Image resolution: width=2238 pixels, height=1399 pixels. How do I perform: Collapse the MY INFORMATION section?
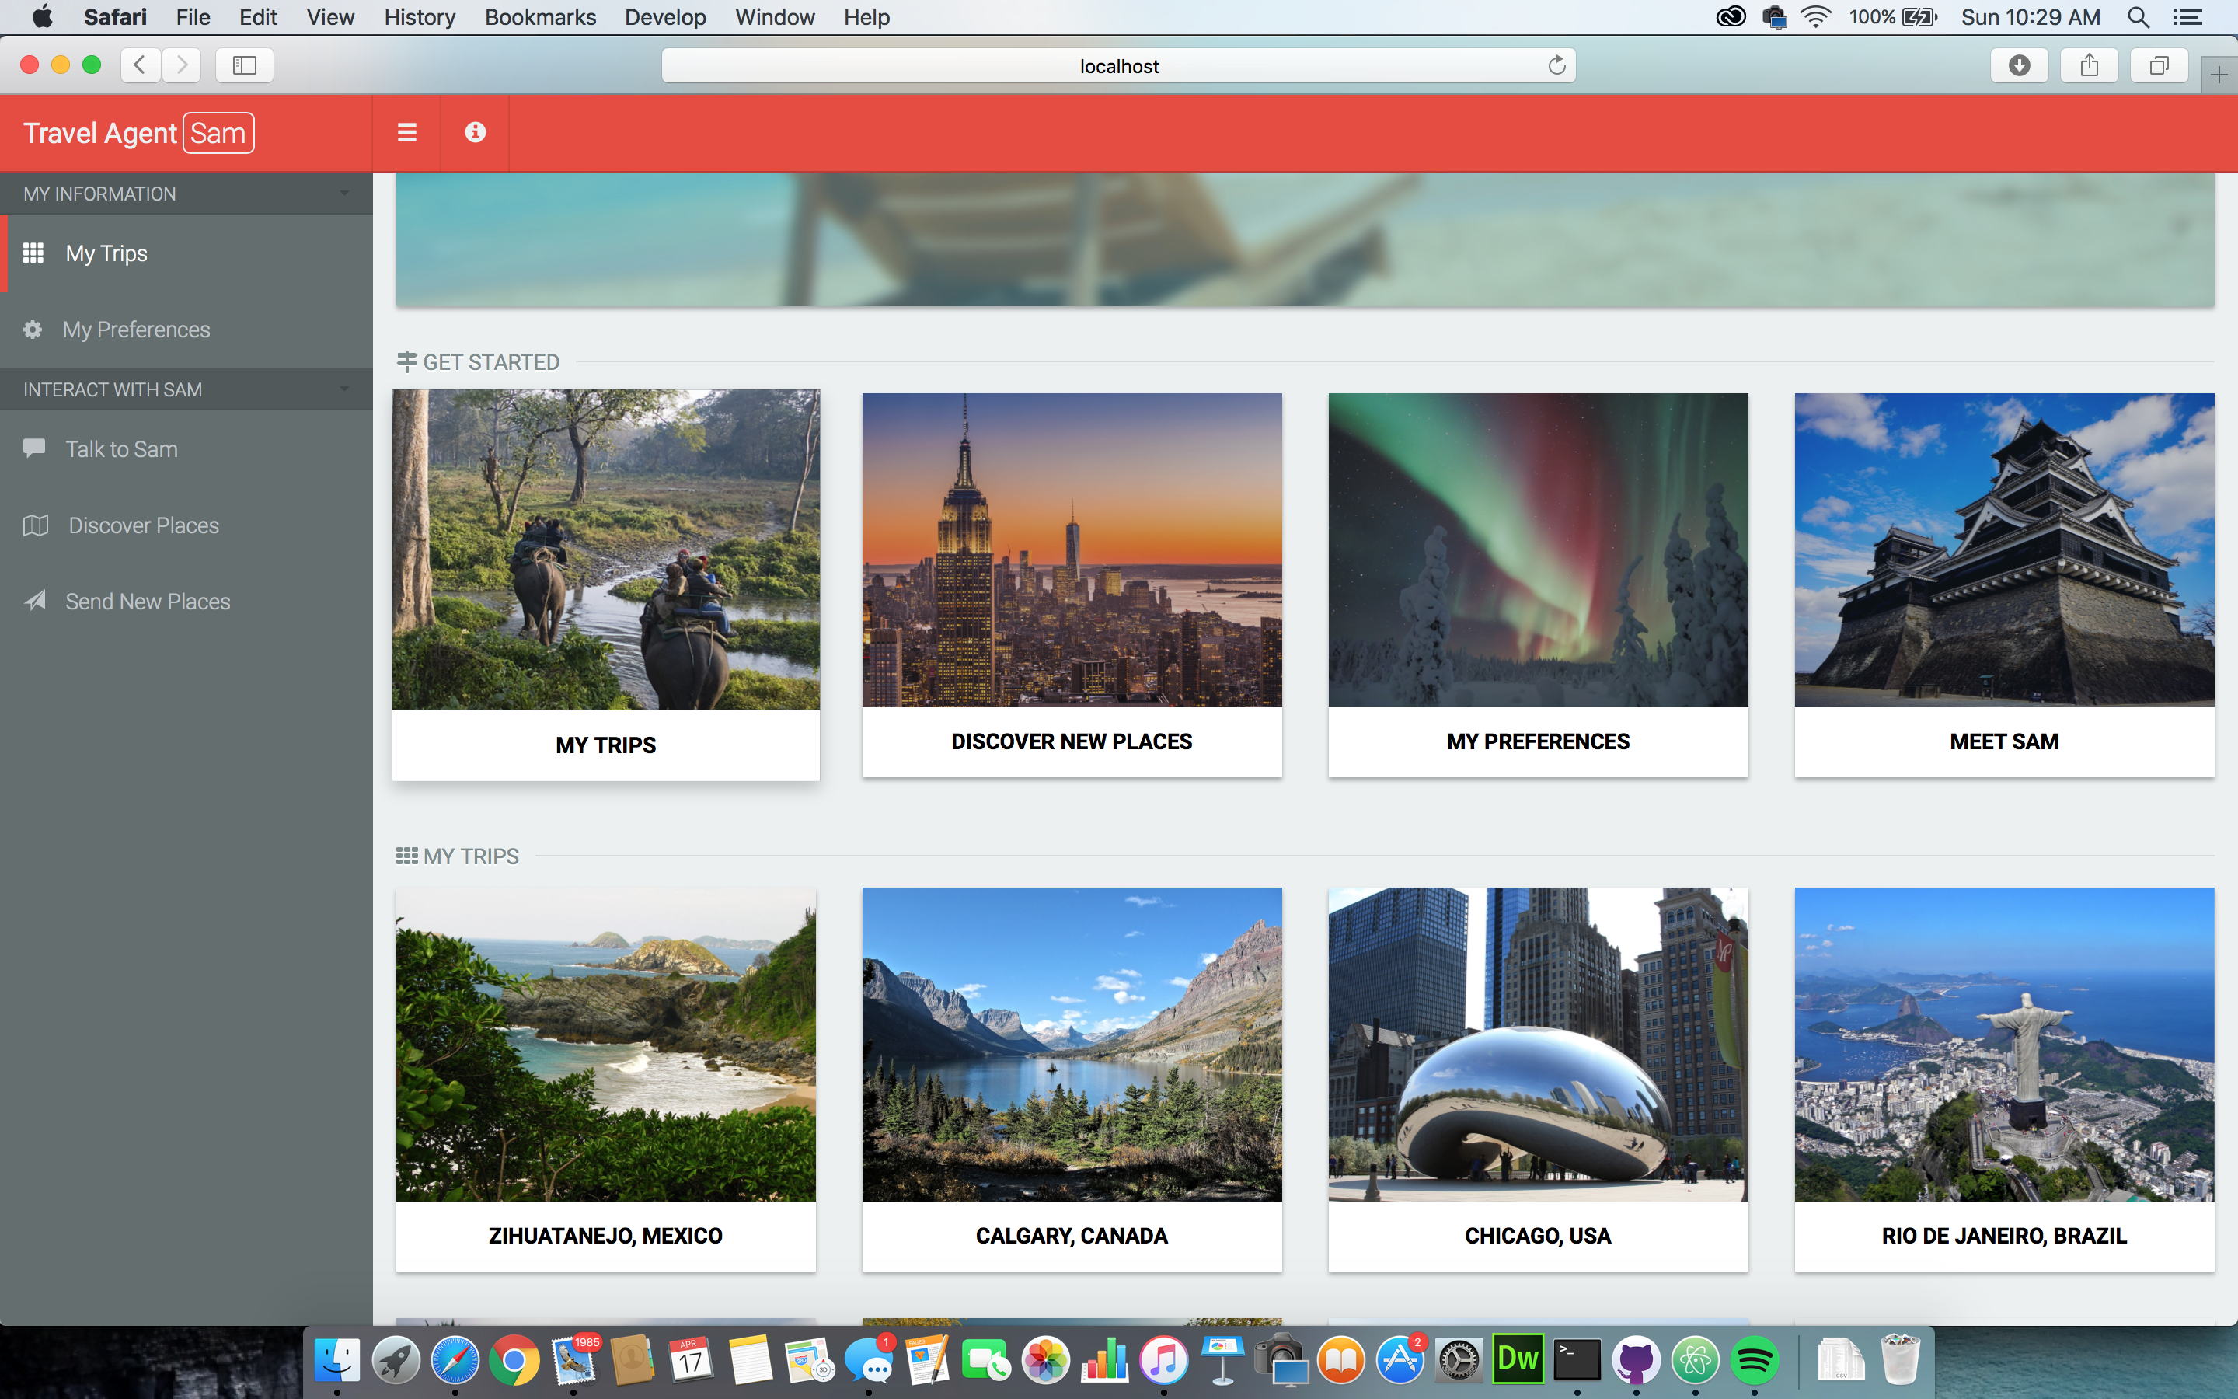point(344,194)
